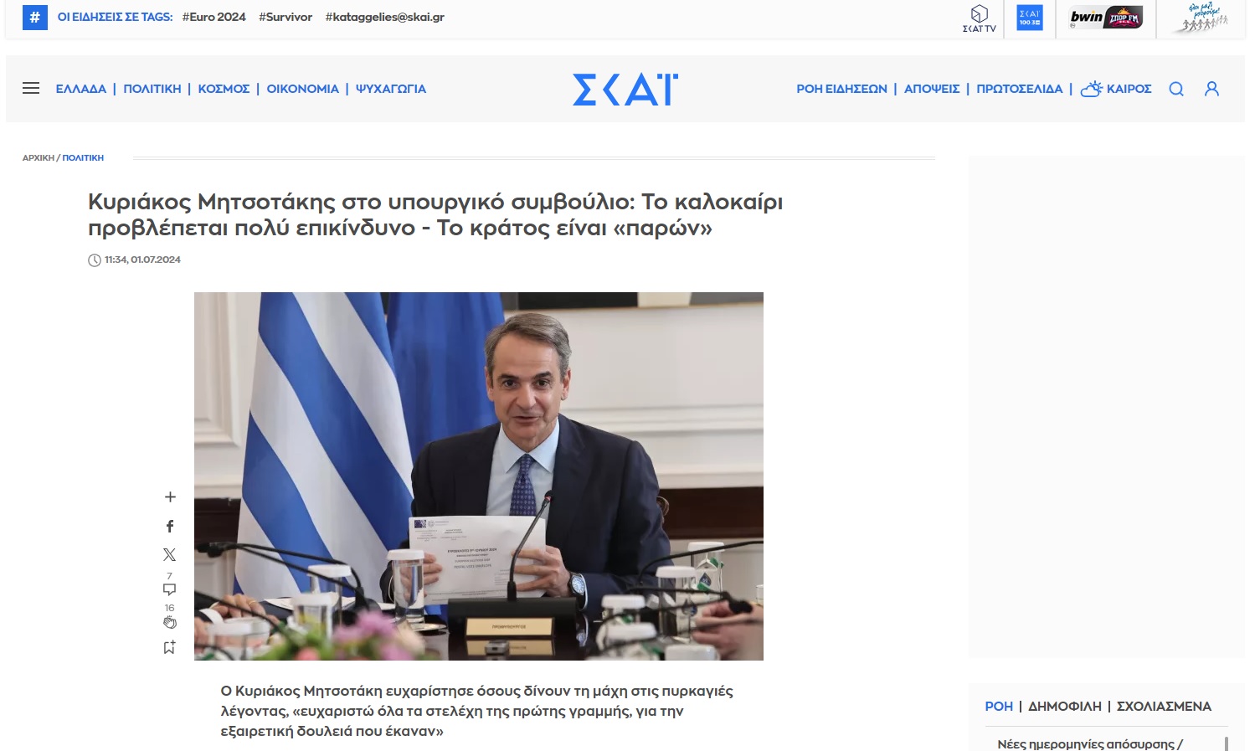Screen dimensions: 1255x751
Task: Share the article on X
Action: [x=170, y=554]
